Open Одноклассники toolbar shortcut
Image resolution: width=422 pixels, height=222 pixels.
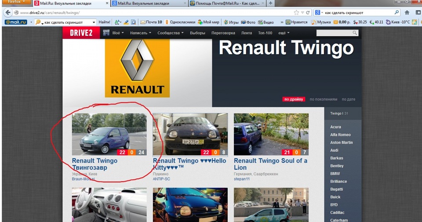[180, 22]
